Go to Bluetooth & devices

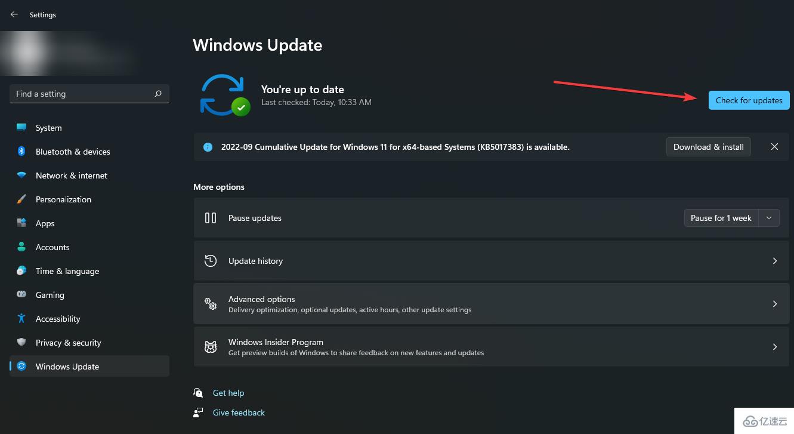point(89,152)
